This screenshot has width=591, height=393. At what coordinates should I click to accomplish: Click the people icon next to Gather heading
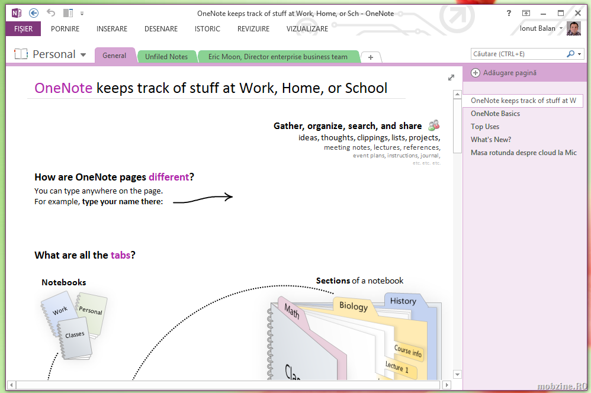coord(434,125)
